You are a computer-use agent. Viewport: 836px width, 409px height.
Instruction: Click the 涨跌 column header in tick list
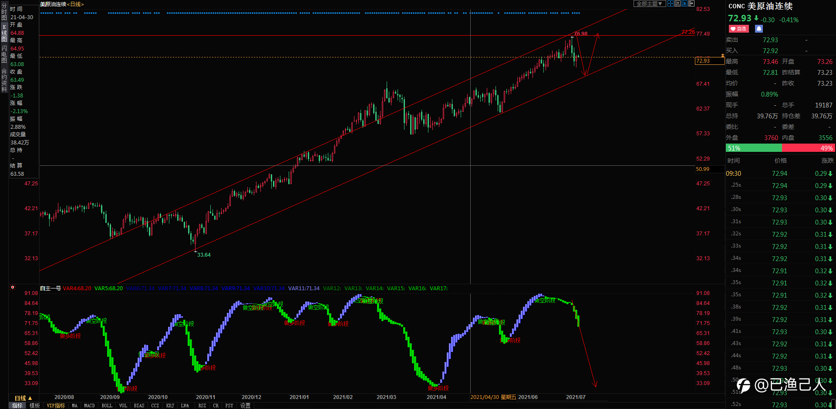[827, 161]
